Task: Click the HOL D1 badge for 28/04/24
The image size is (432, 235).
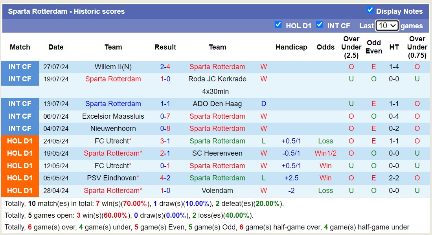Action: (x=20, y=191)
